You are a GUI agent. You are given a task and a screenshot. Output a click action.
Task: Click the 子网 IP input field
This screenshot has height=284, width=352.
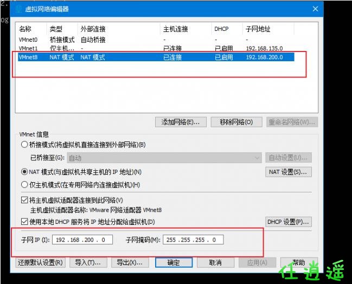[x=82, y=240]
